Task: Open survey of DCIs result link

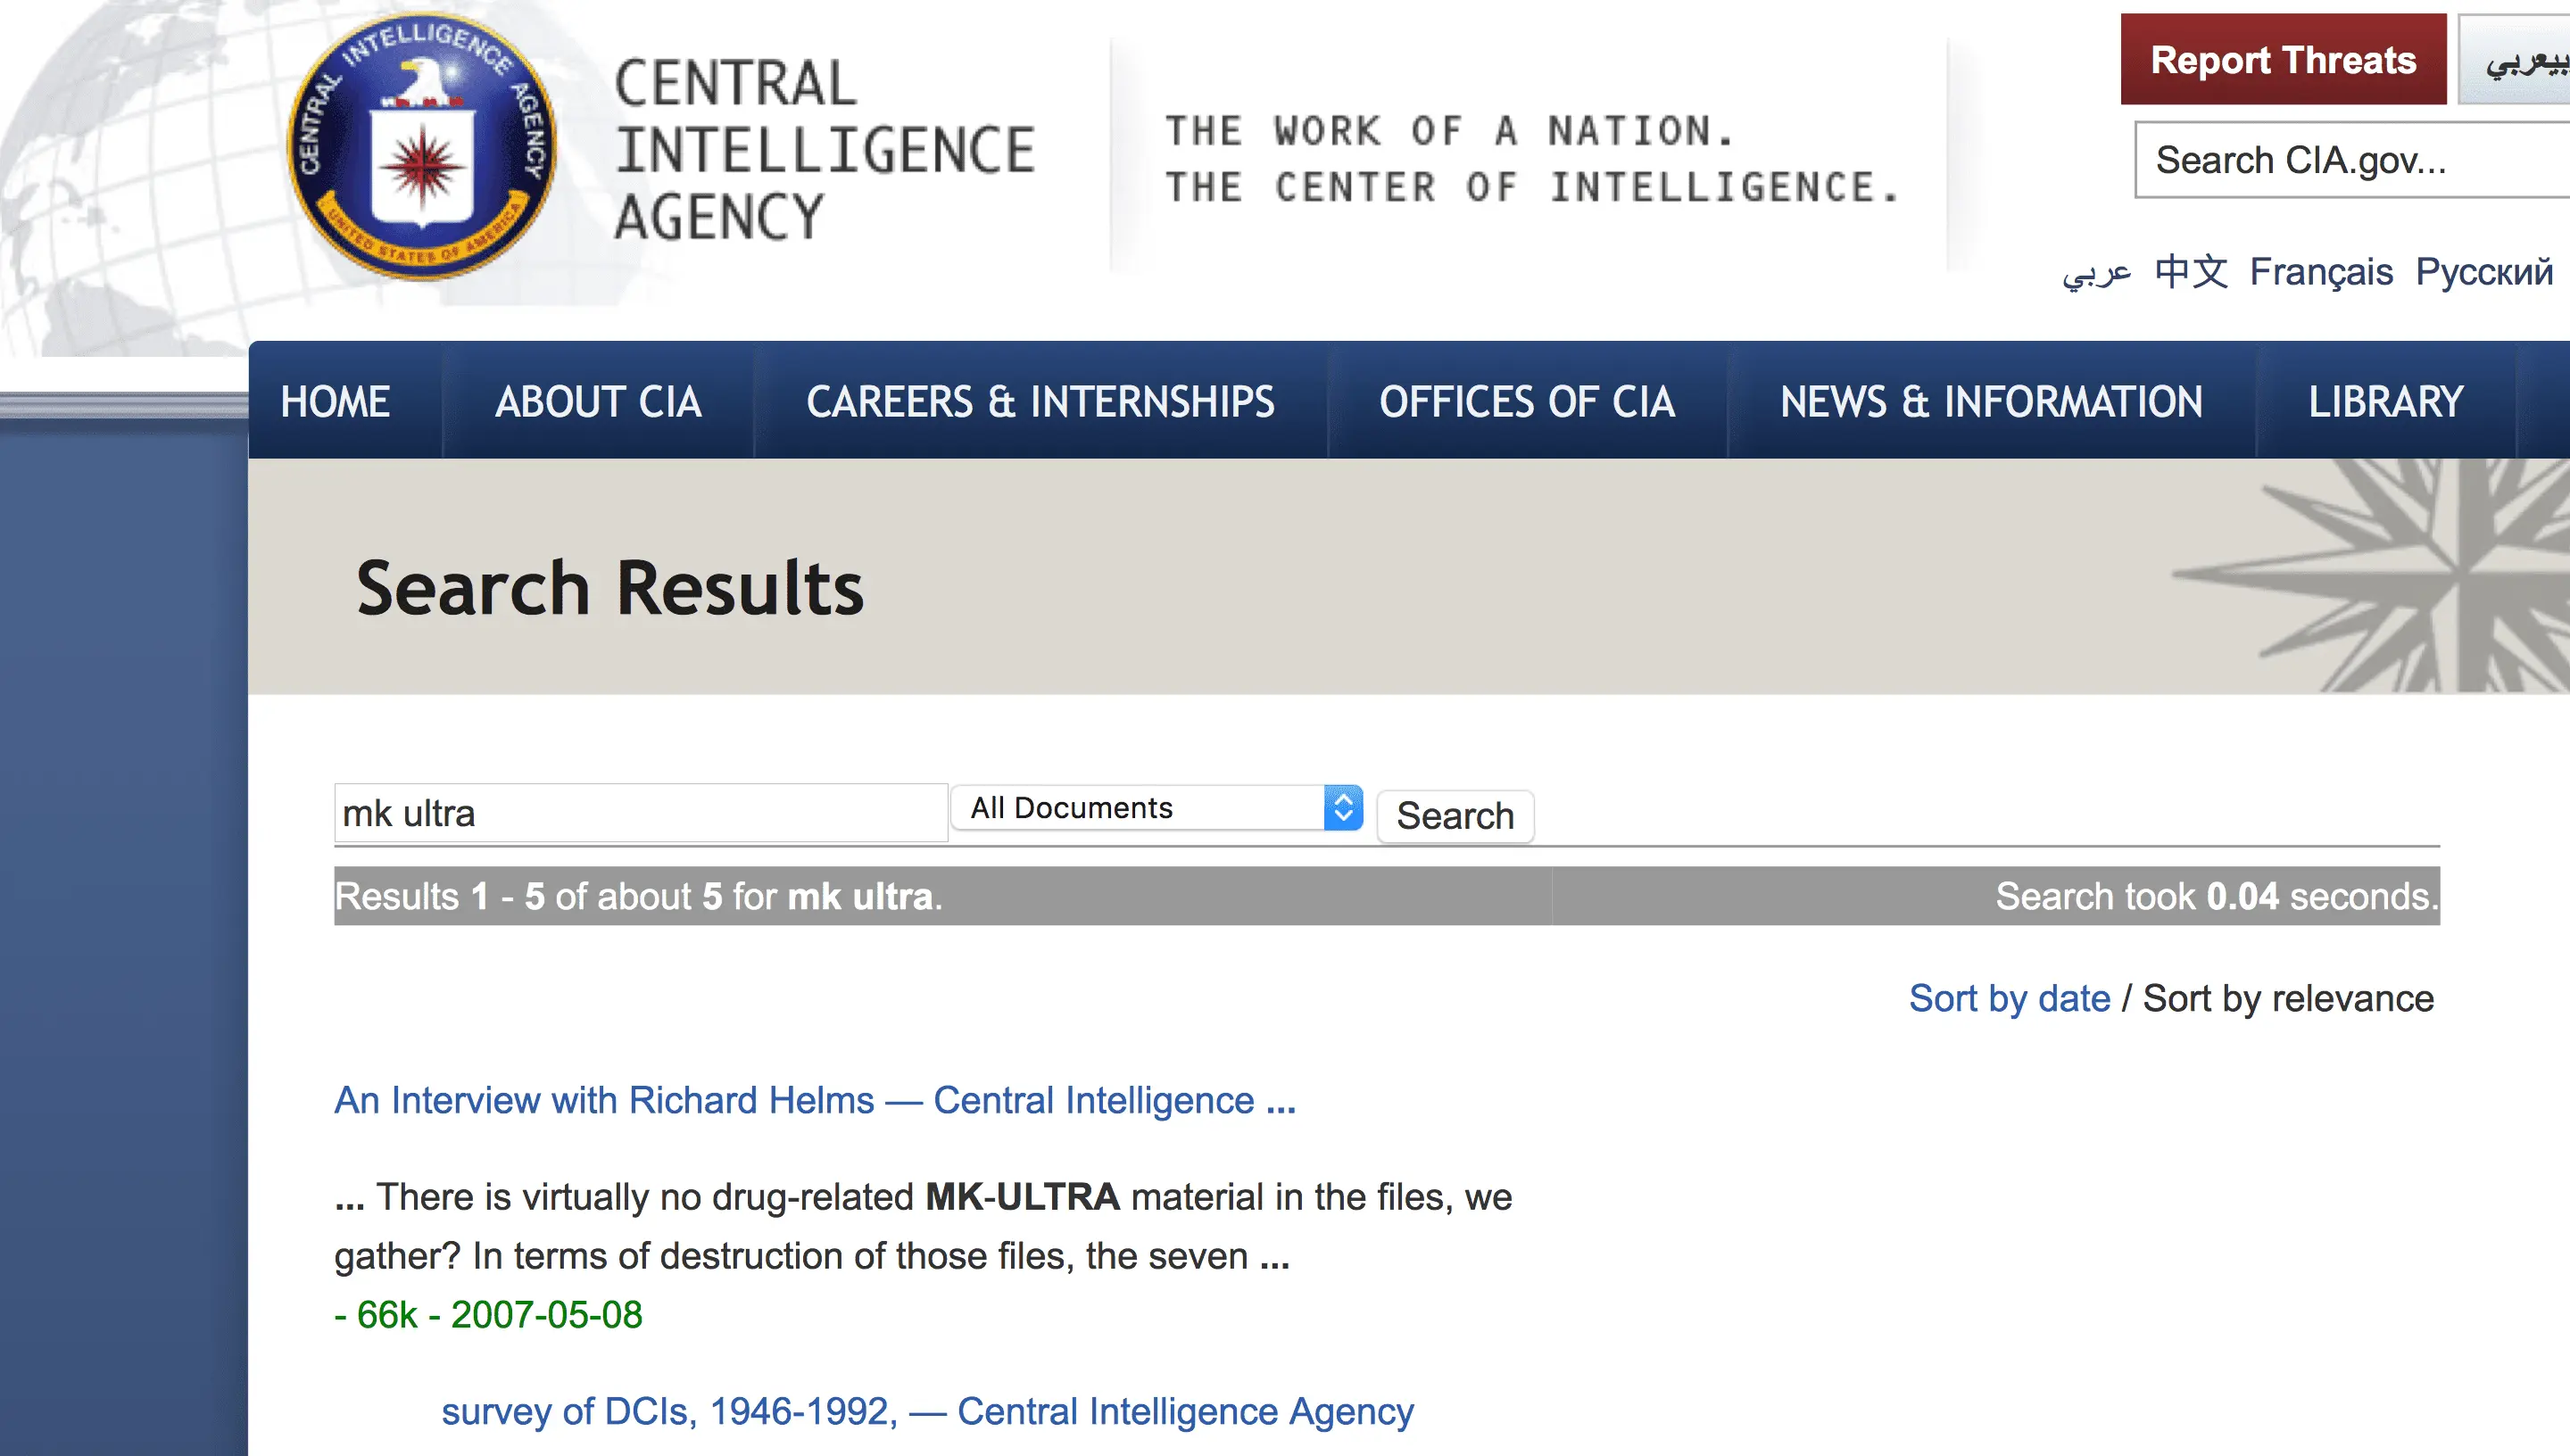Action: (x=927, y=1411)
